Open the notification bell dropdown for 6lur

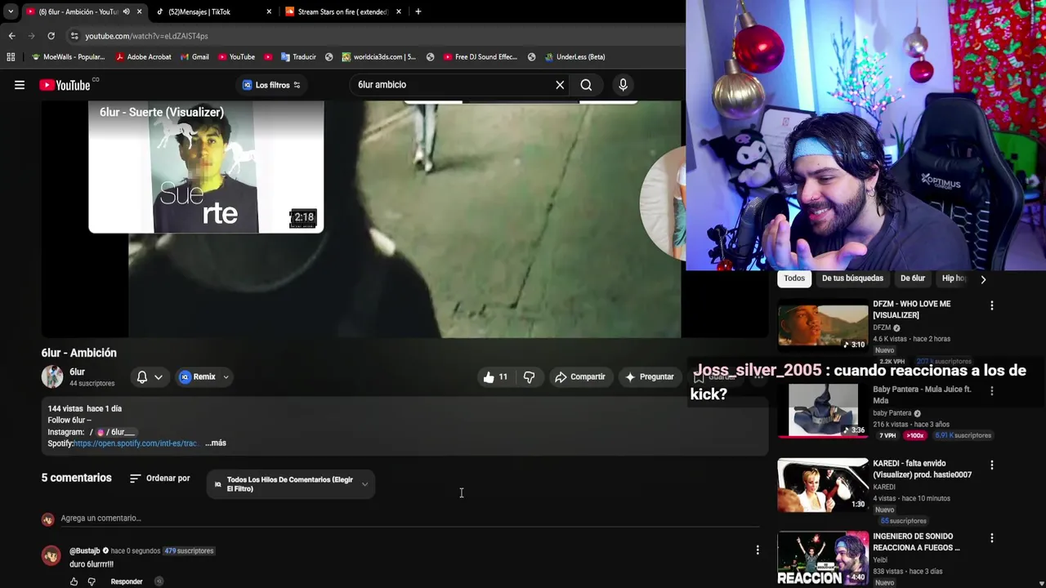tap(150, 376)
